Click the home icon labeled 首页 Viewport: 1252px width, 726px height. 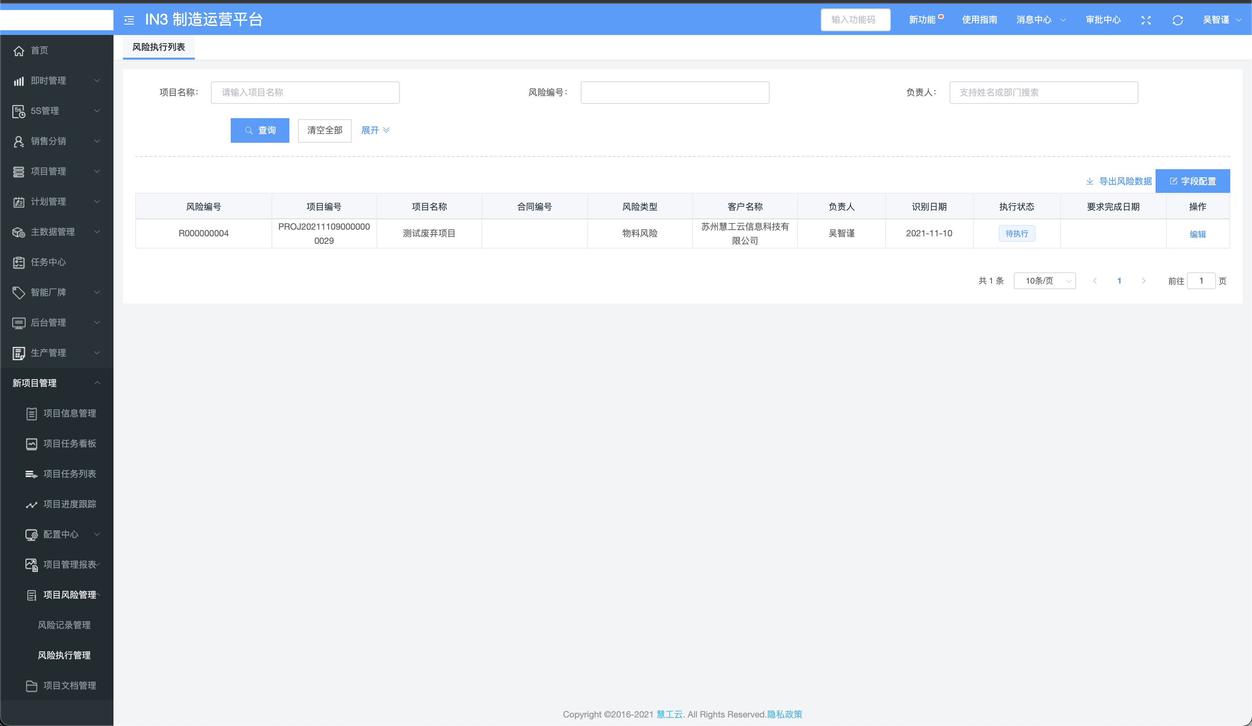(19, 51)
